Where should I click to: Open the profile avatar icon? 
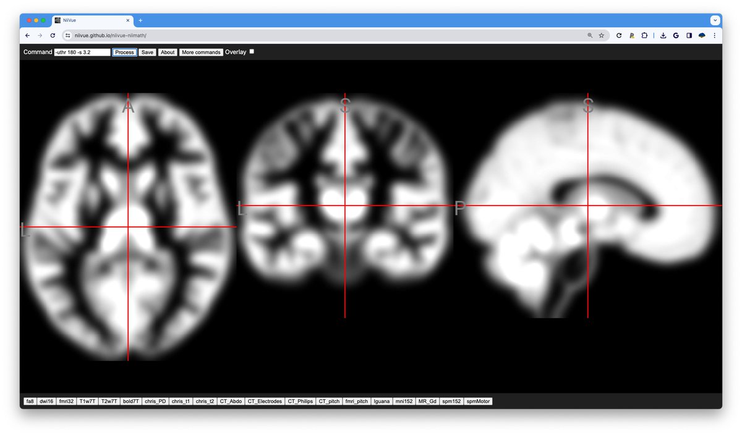(702, 35)
